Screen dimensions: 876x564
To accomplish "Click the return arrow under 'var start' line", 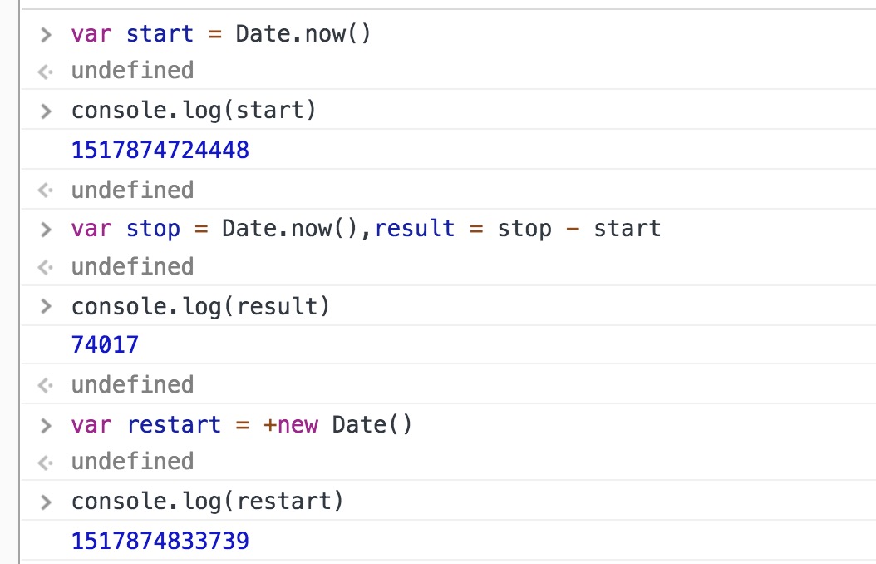I will point(46,72).
